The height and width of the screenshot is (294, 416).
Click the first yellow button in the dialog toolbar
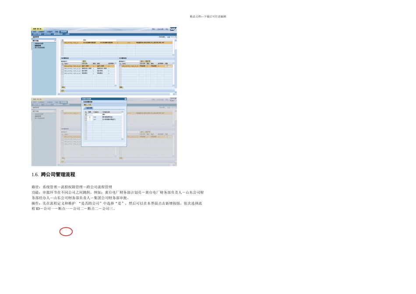(85, 105)
